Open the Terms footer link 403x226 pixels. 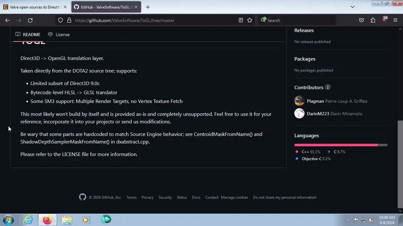132,197
